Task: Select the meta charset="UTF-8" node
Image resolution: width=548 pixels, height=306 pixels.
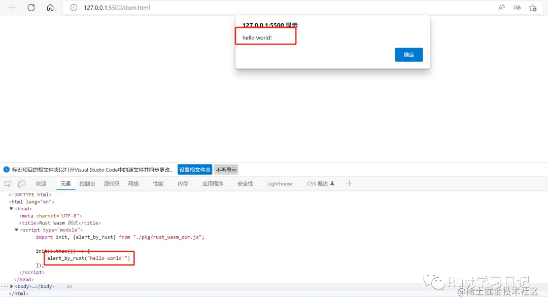Action: [50, 216]
